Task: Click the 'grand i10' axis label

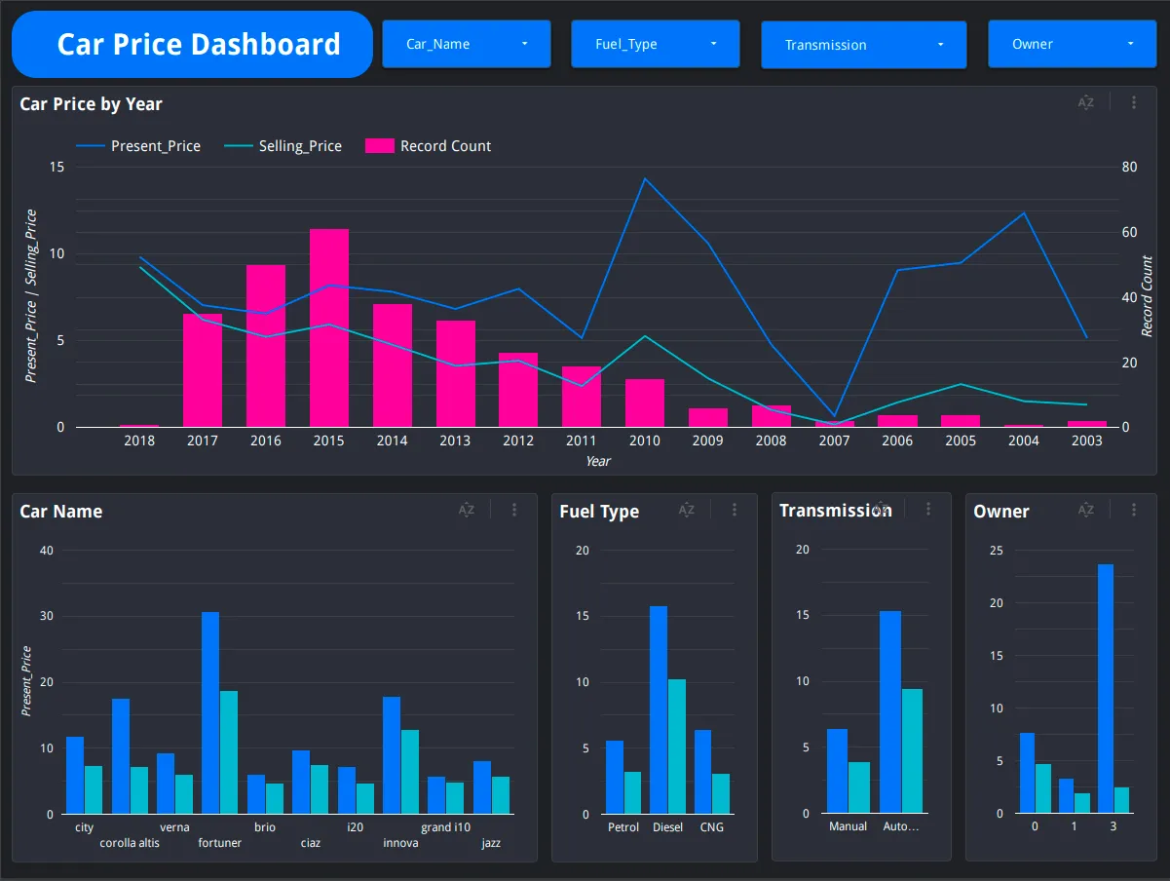Action: (446, 827)
